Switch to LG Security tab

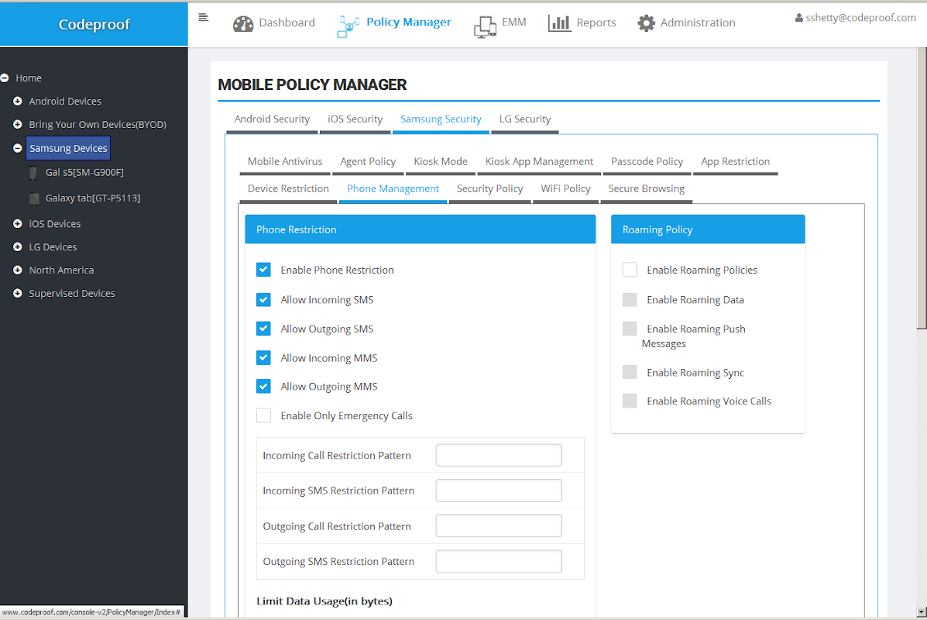coord(525,119)
